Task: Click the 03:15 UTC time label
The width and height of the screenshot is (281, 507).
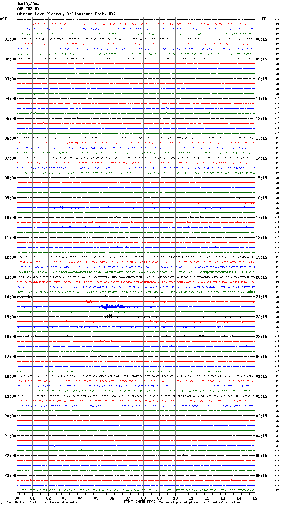Action: [x=261, y=416]
